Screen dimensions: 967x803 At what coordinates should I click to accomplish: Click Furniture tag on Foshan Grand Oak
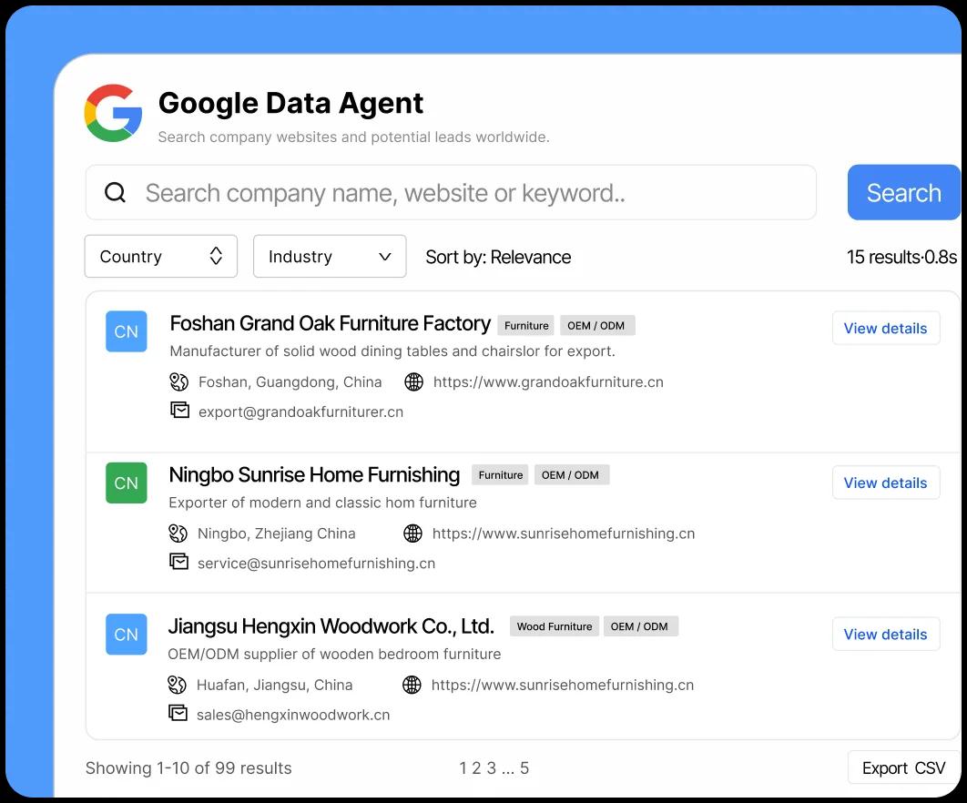pyautogui.click(x=526, y=326)
